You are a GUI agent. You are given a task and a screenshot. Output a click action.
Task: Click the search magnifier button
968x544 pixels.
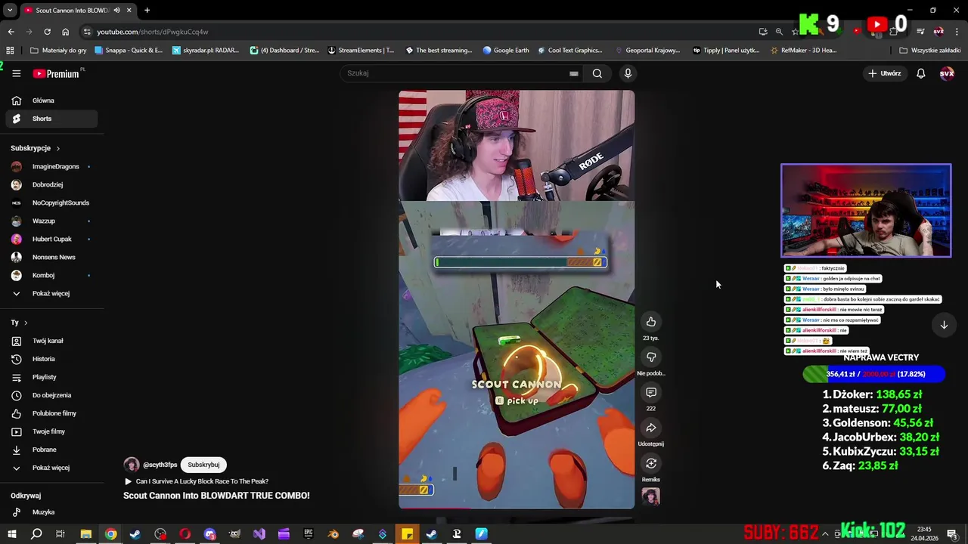point(597,73)
